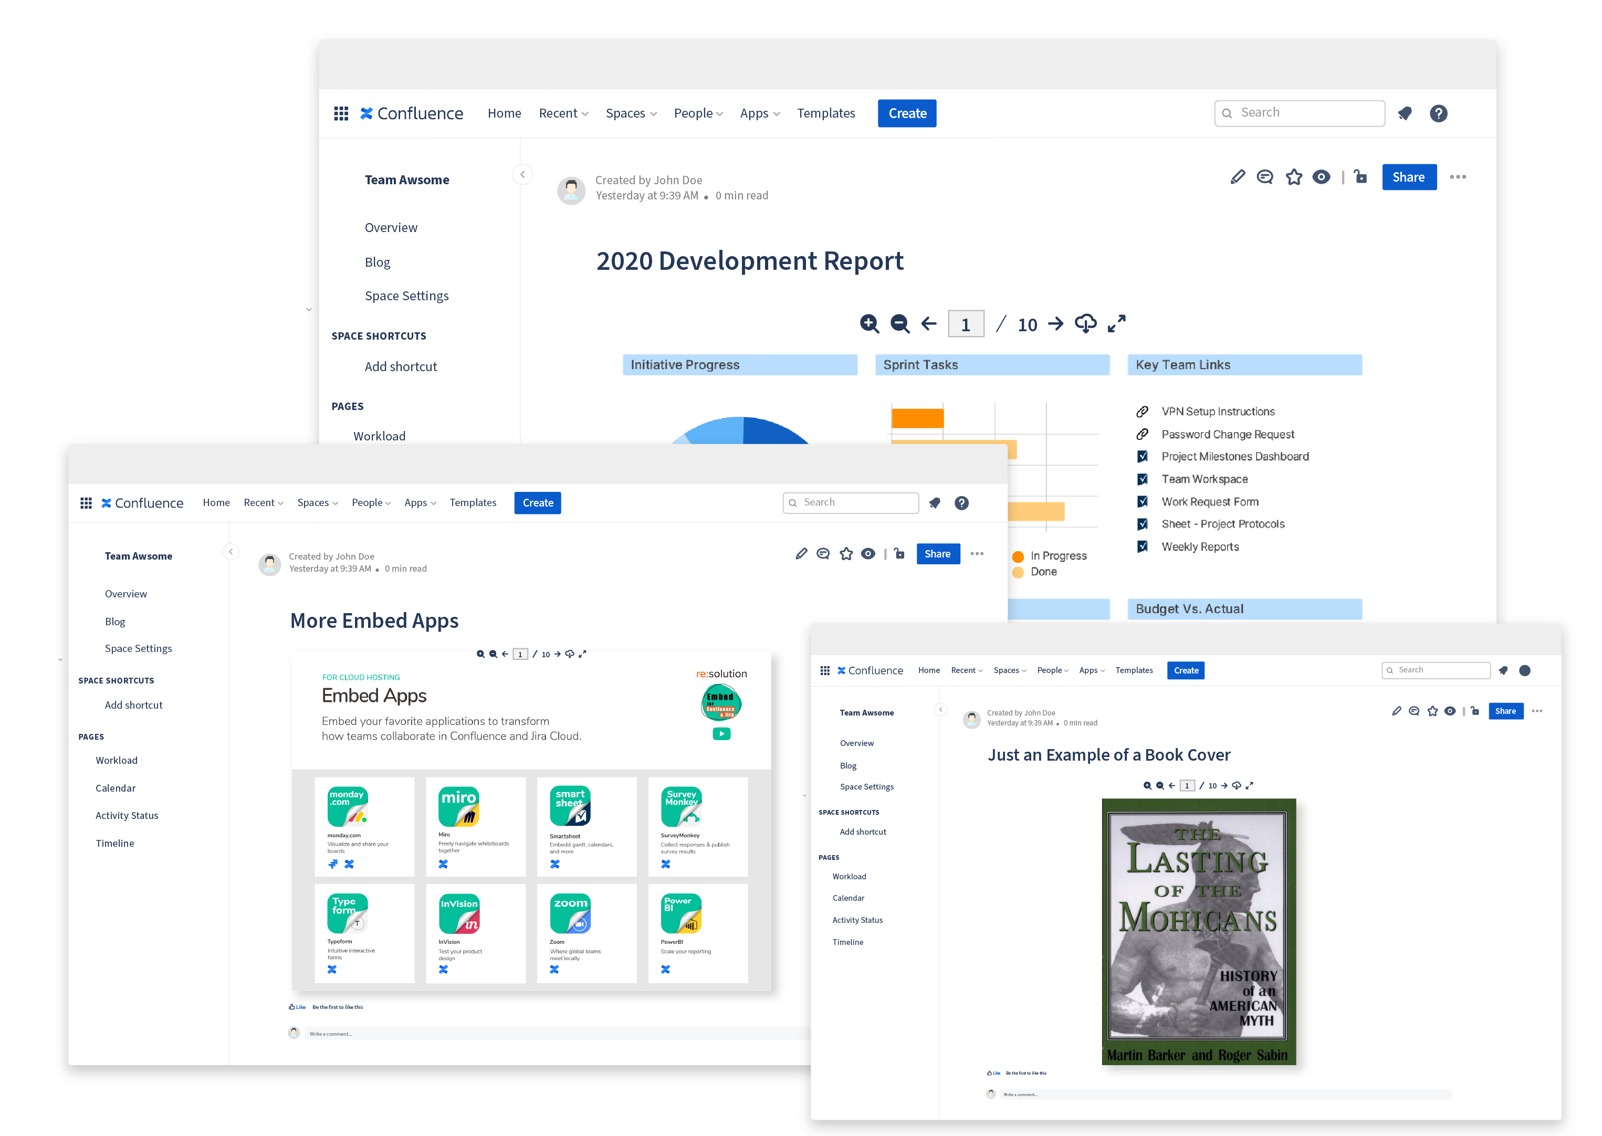Viewport: 1602px width, 1136px height.
Task: Open Templates in Embed Apps window
Action: click(x=473, y=502)
